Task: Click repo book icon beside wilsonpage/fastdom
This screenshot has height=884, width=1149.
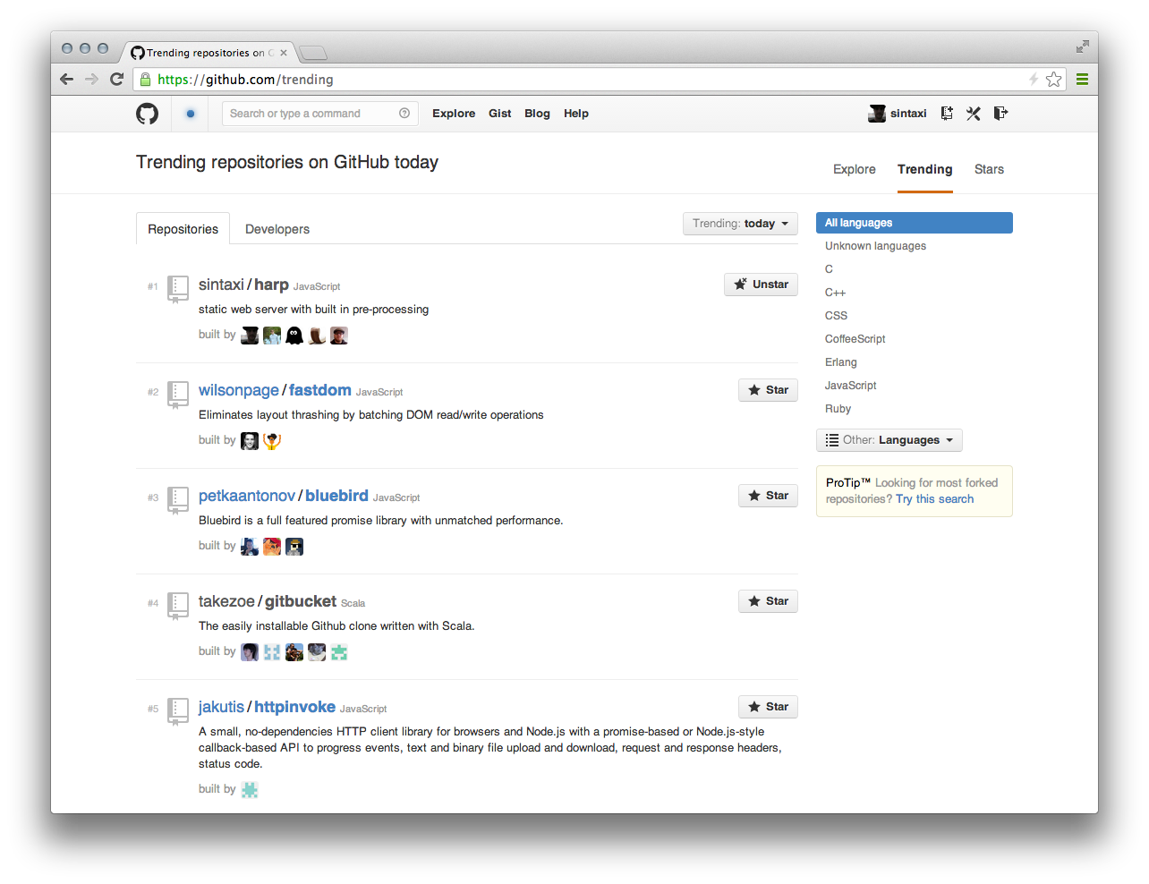Action: 178,395
